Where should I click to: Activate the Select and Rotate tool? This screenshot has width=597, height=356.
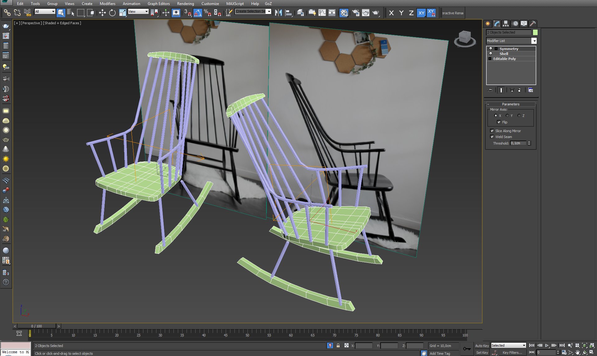112,13
